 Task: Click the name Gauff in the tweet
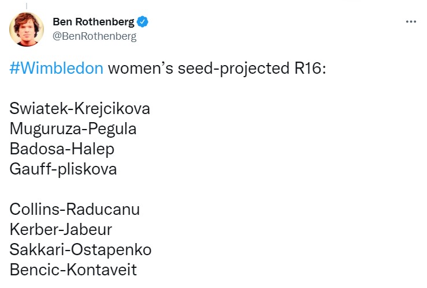(x=28, y=169)
